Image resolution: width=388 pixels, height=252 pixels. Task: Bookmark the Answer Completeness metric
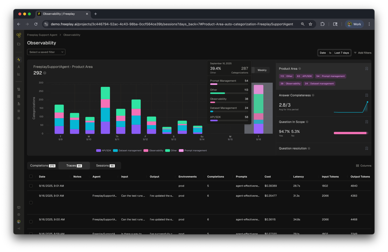coord(366,95)
